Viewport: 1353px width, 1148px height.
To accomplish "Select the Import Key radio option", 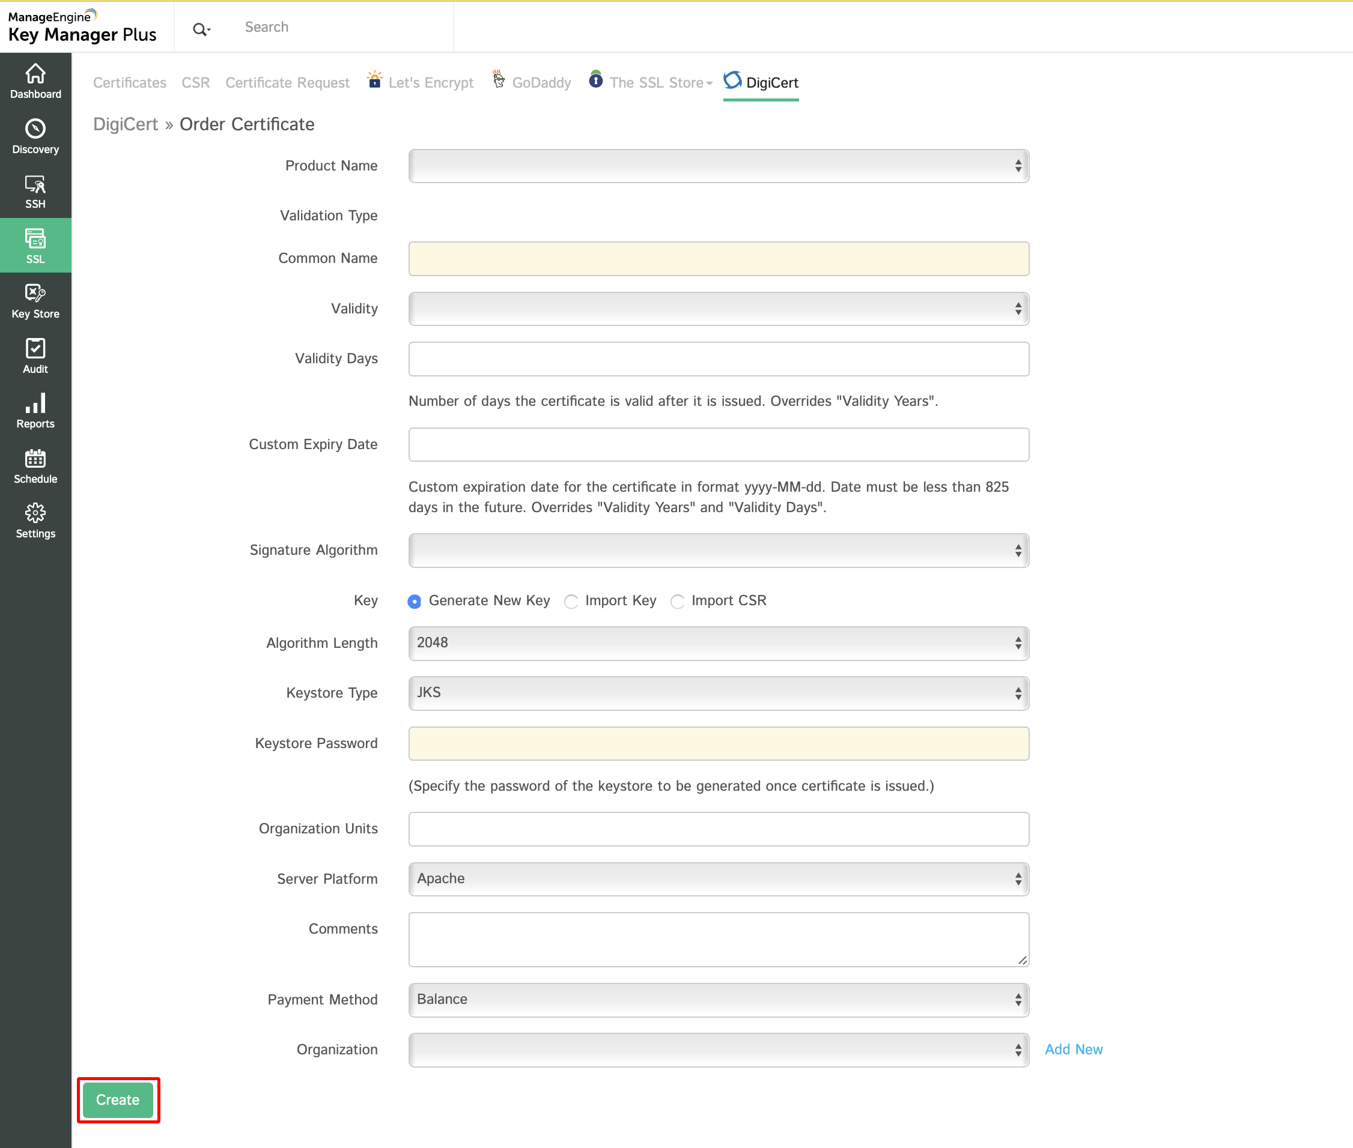I will [x=571, y=602].
